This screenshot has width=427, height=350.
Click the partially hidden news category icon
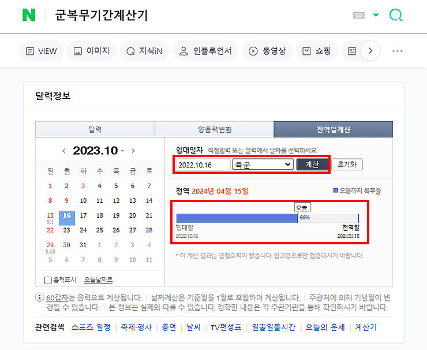click(352, 51)
